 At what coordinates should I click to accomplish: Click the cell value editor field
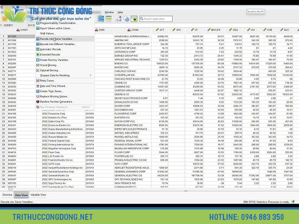(x=32, y=25)
